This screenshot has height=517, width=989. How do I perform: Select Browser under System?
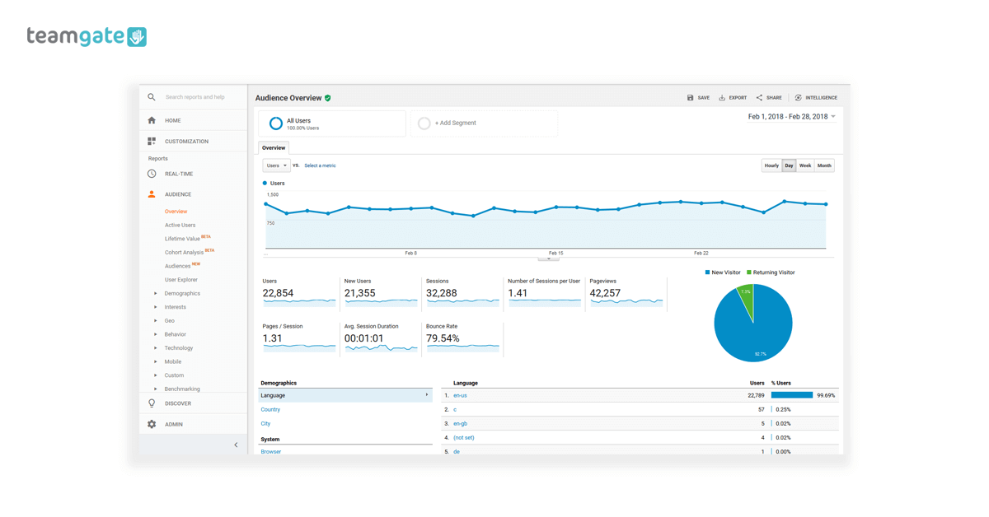click(270, 451)
